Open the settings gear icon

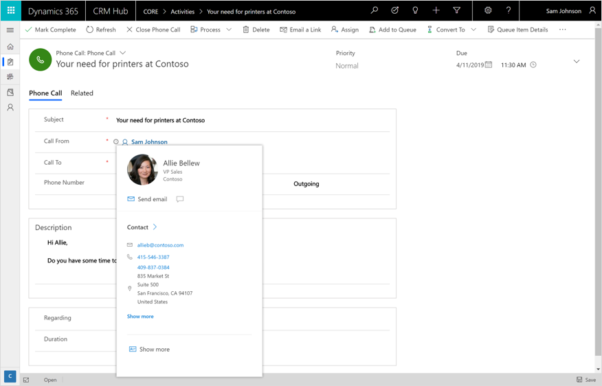coord(488,11)
